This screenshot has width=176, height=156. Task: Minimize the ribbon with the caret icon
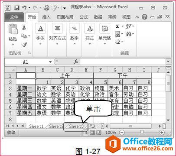tap(137, 17)
